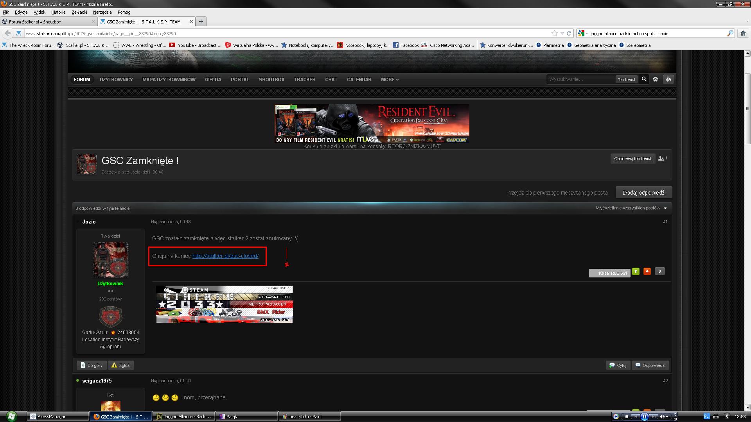Expand the MORE navigation dropdown

click(x=390, y=79)
